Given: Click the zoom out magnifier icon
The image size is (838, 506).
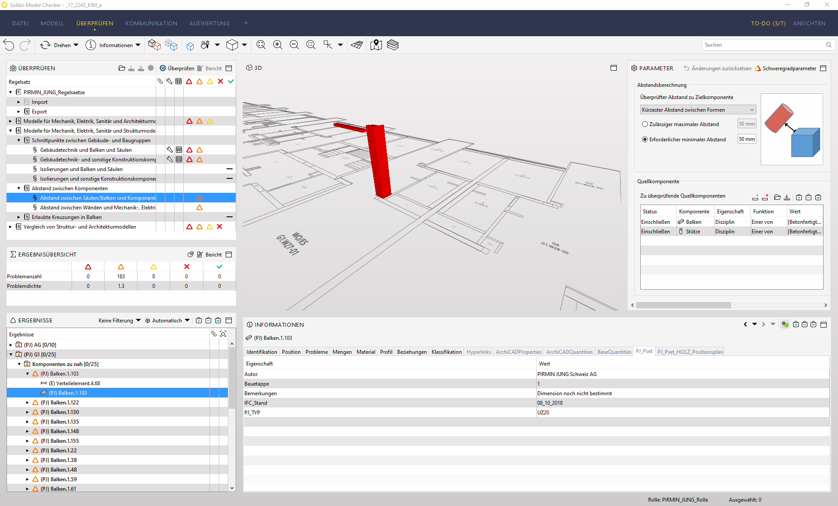Looking at the screenshot, I should pos(294,45).
